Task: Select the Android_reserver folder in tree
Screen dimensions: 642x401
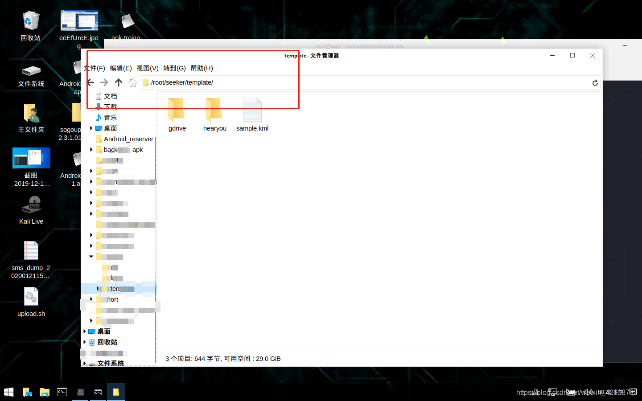Action: (128, 139)
